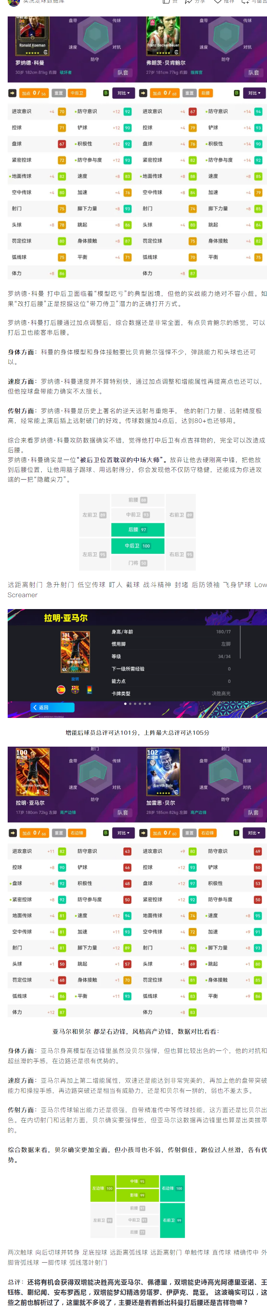Click the 队套 button on Koeman's card

tap(123, 73)
